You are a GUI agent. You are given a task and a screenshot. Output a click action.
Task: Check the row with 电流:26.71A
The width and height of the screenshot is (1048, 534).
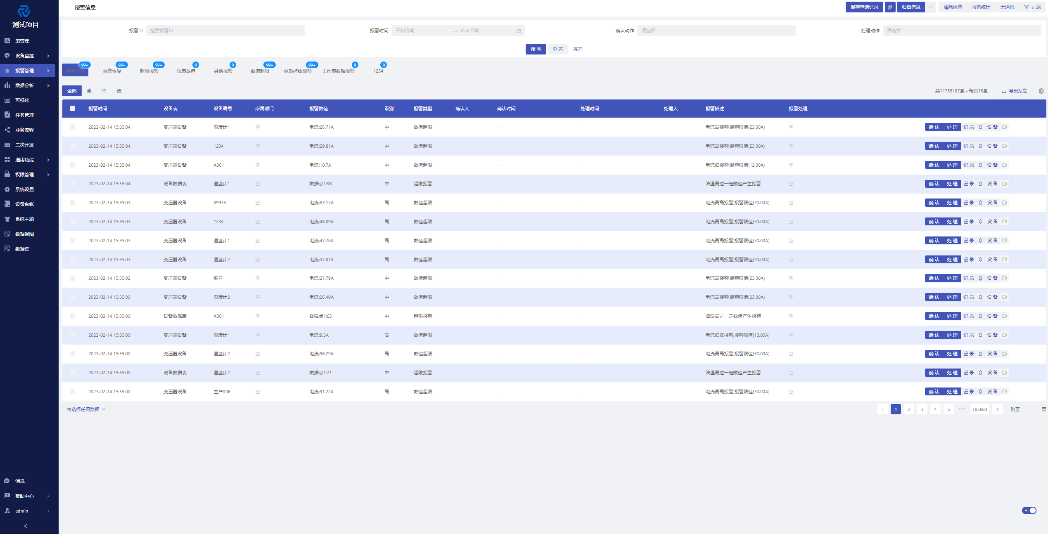tap(72, 127)
